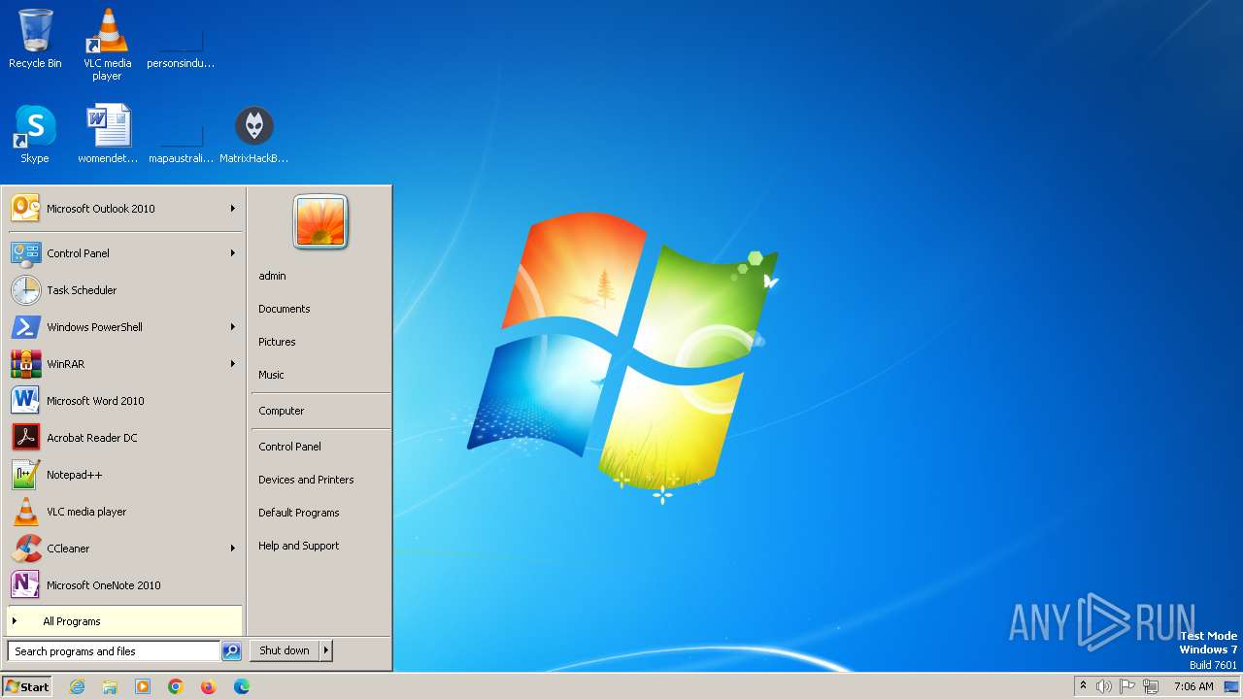
Task: Open Microsoft Edge from the taskbar
Action: pyautogui.click(x=242, y=686)
